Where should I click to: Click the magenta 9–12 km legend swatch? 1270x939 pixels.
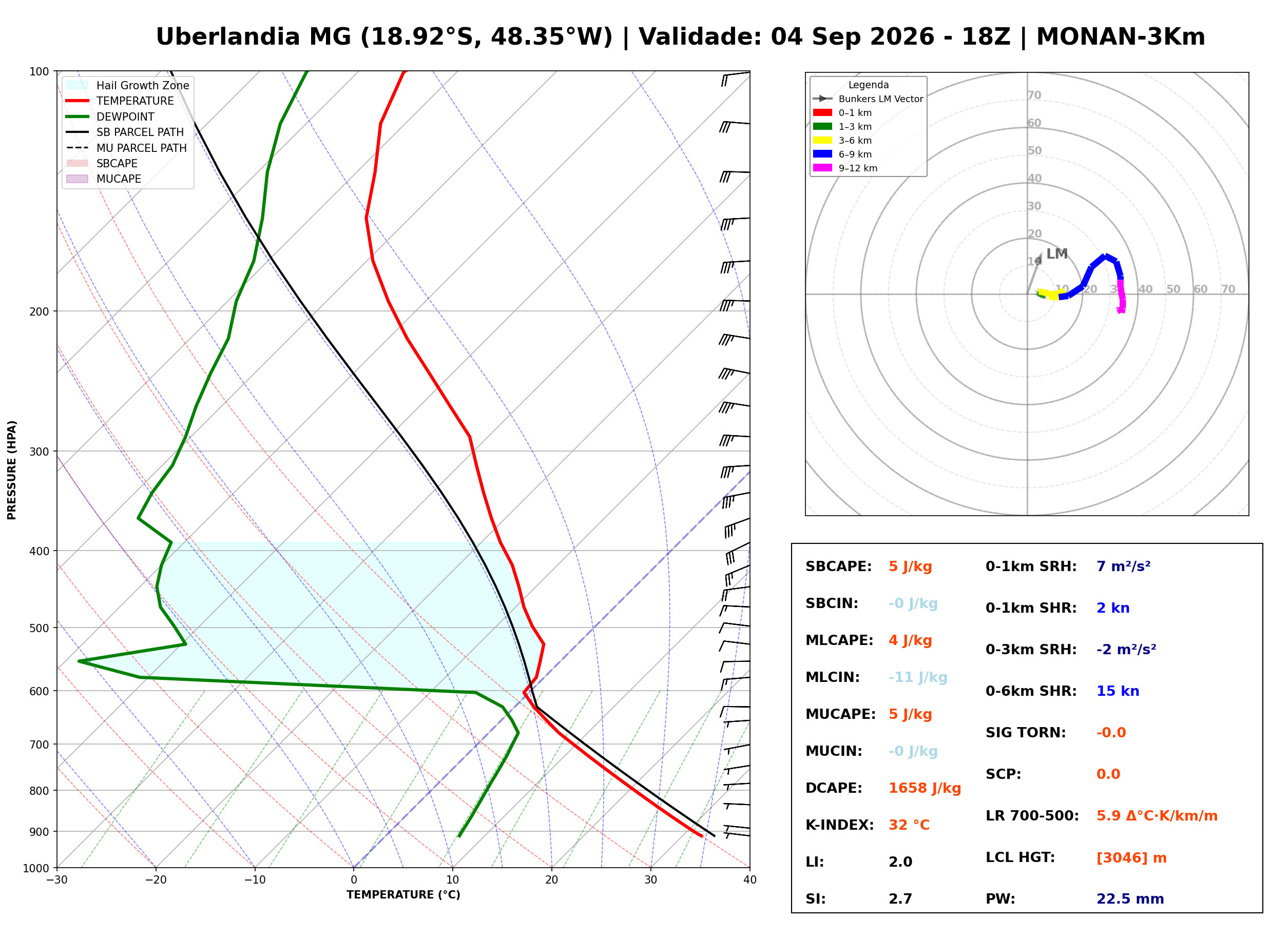822,168
